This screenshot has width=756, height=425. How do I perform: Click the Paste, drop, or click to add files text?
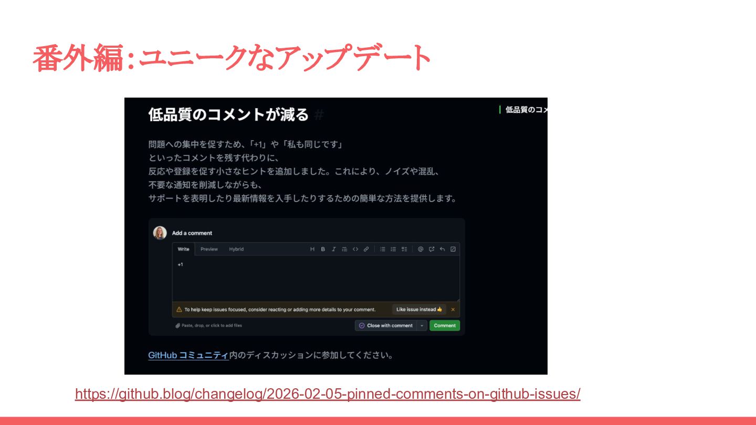click(212, 325)
